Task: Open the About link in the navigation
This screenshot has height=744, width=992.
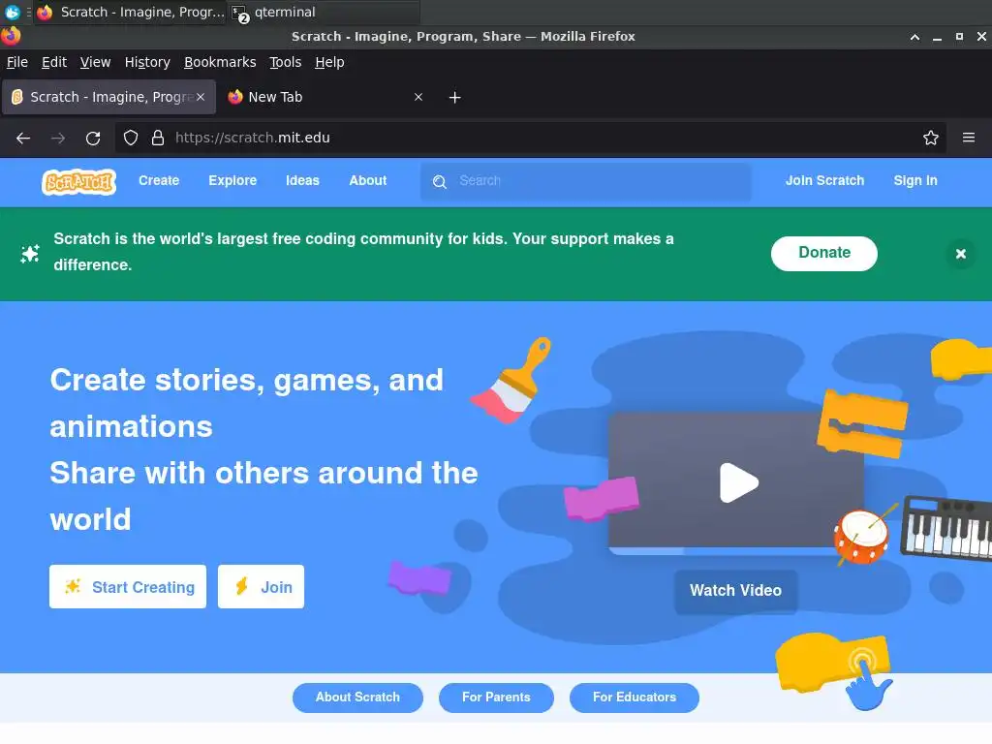Action: (367, 181)
